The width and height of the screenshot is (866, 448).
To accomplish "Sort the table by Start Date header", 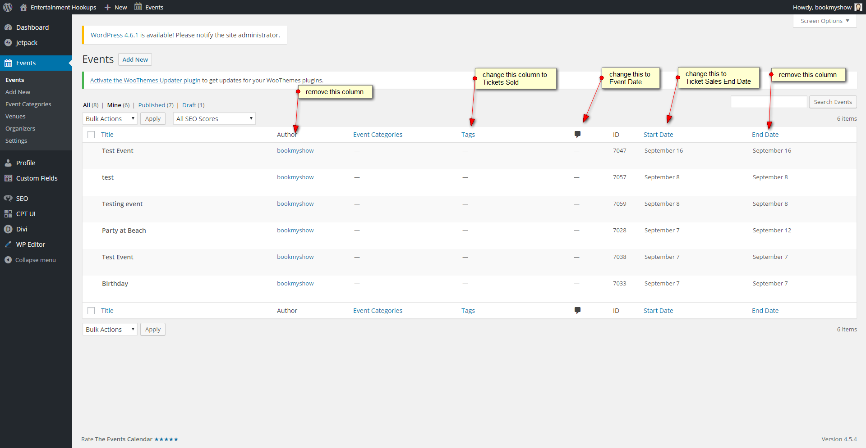I will click(658, 135).
